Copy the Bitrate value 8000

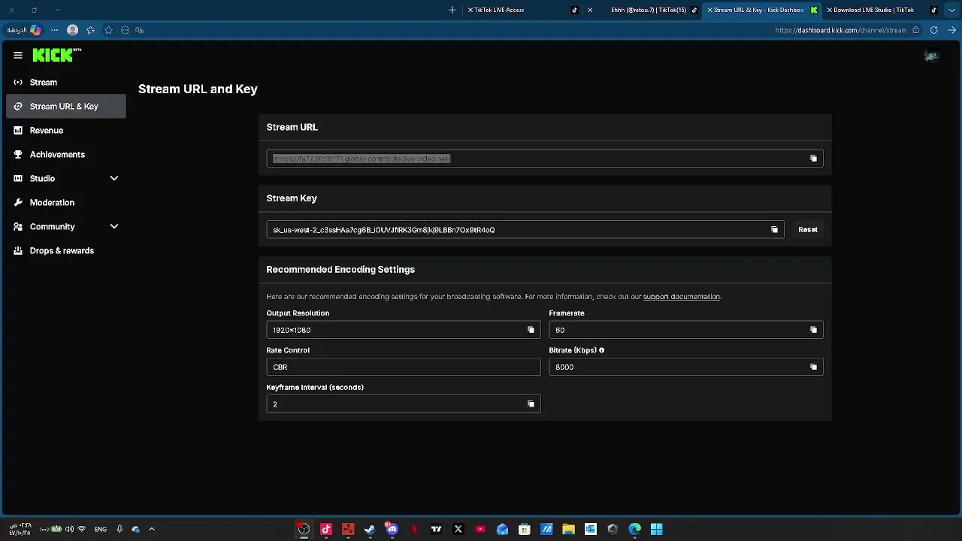[813, 367]
